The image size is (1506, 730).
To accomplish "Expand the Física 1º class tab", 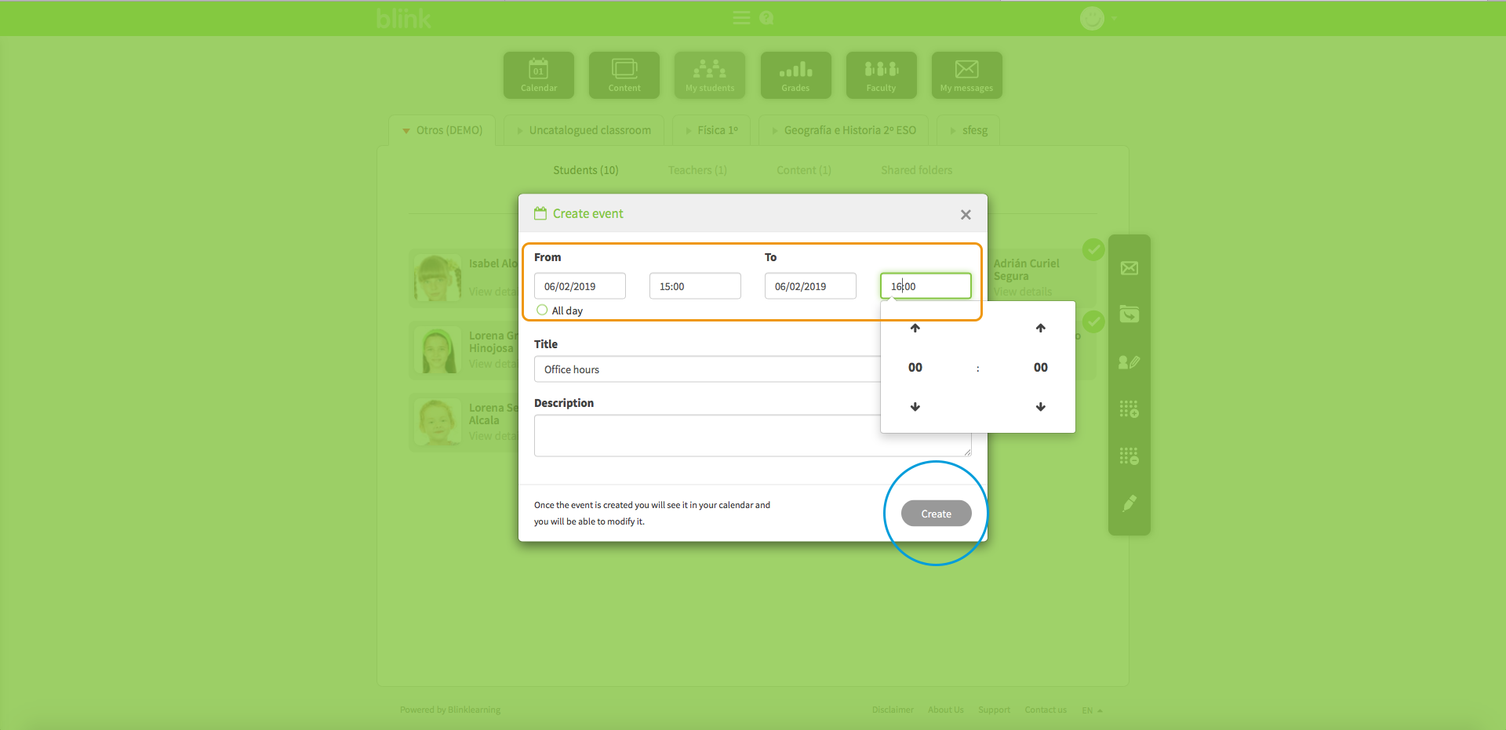I will pos(711,130).
